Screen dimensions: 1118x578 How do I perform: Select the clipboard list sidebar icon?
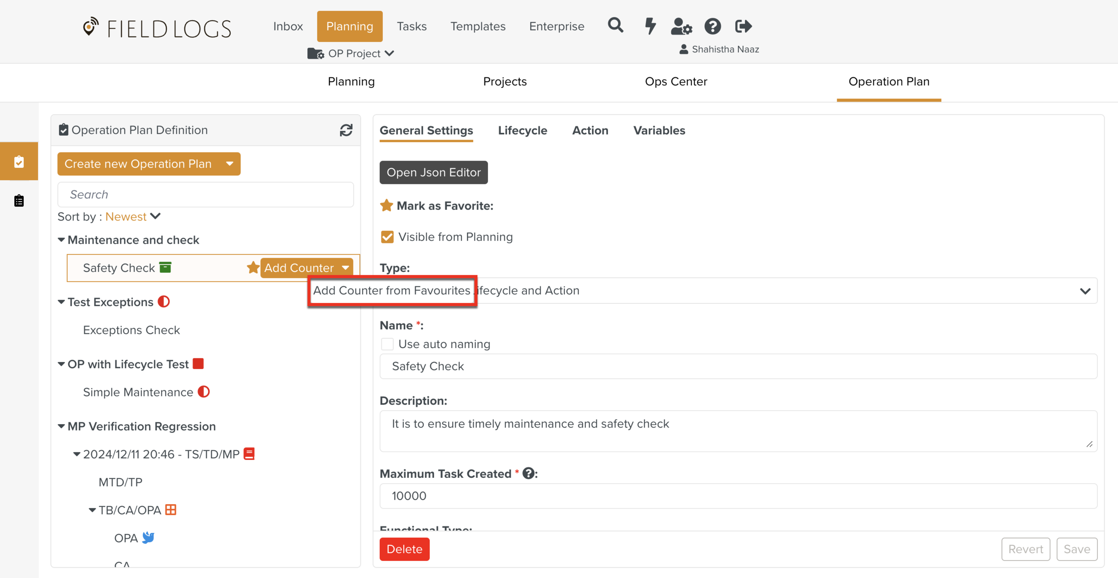pyautogui.click(x=19, y=201)
